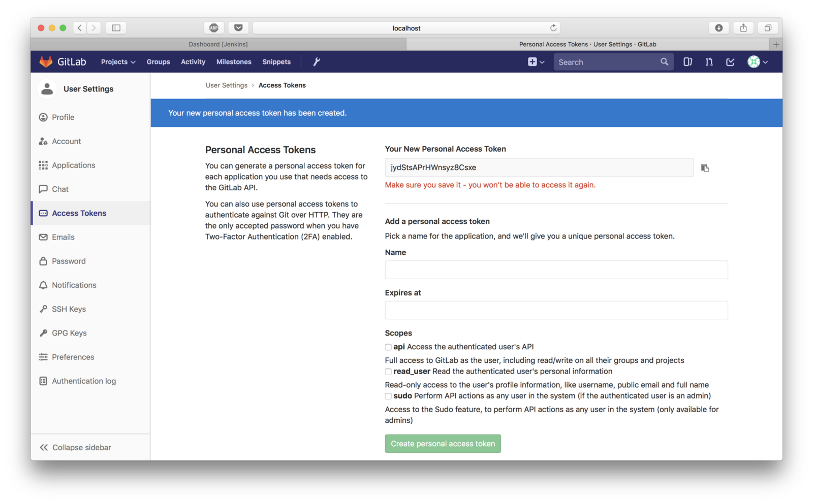The width and height of the screenshot is (813, 504).
Task: Enable the api scope checkbox
Action: [388, 347]
